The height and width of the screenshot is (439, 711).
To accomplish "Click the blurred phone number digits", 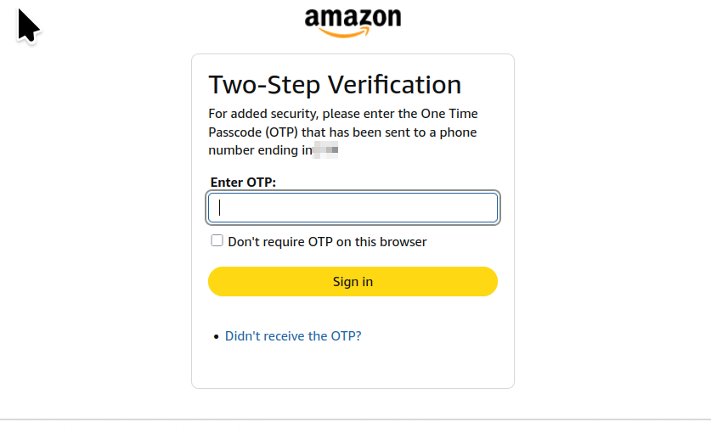I will [x=327, y=151].
